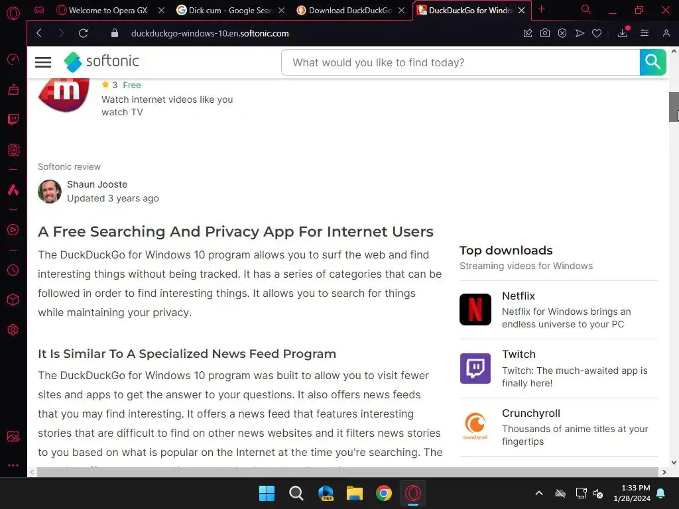679x509 pixels.
Task: Open GX Control speedometer icon in sidebar
Action: pyautogui.click(x=13, y=59)
